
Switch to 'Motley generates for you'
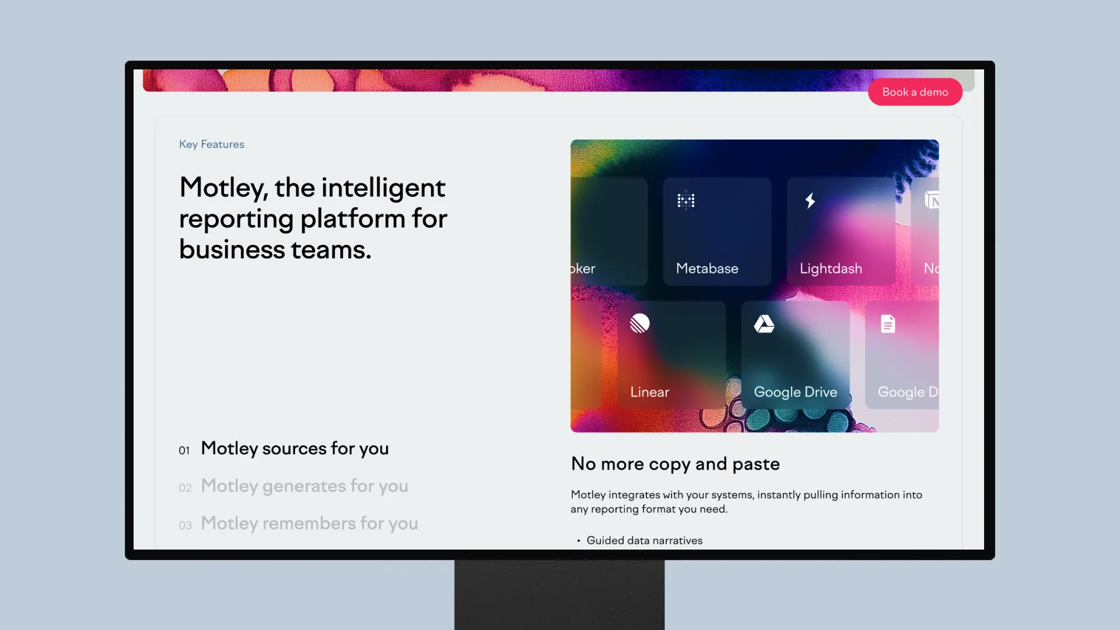tap(304, 486)
